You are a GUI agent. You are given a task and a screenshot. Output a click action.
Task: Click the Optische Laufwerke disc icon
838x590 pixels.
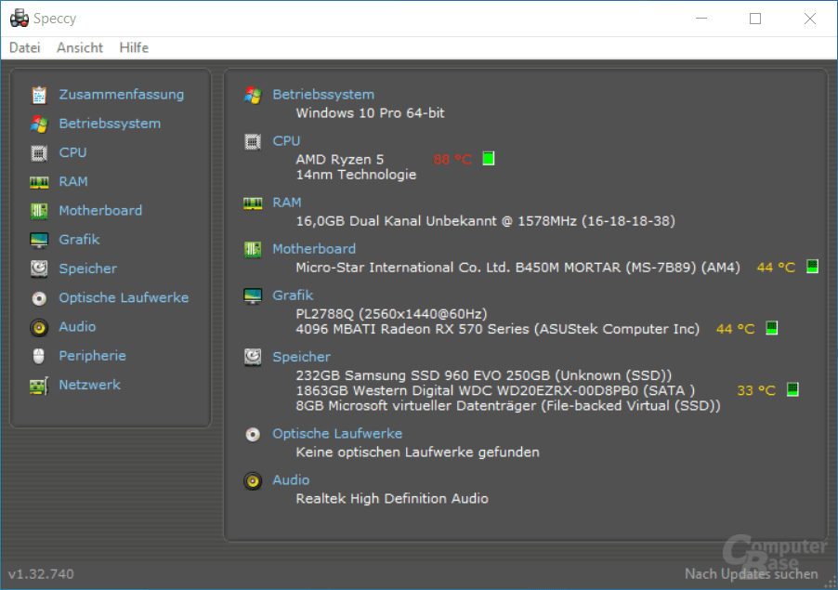point(38,297)
